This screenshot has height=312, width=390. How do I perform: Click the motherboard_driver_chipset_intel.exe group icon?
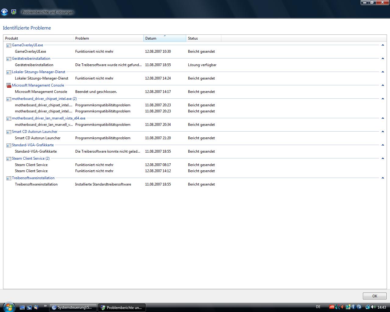pyautogui.click(x=9, y=99)
